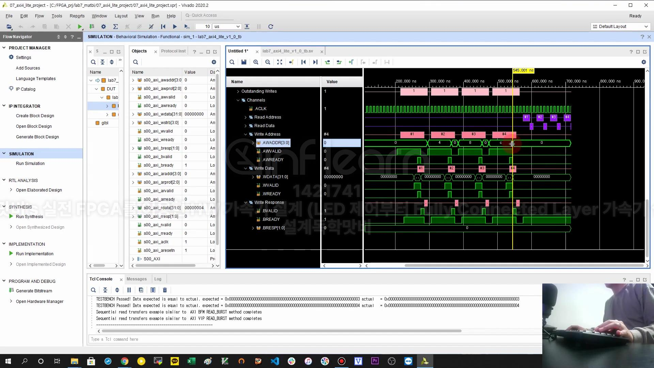Click the waveform Zoom In icon
Screen dimensions: 654x368
(x=256, y=62)
